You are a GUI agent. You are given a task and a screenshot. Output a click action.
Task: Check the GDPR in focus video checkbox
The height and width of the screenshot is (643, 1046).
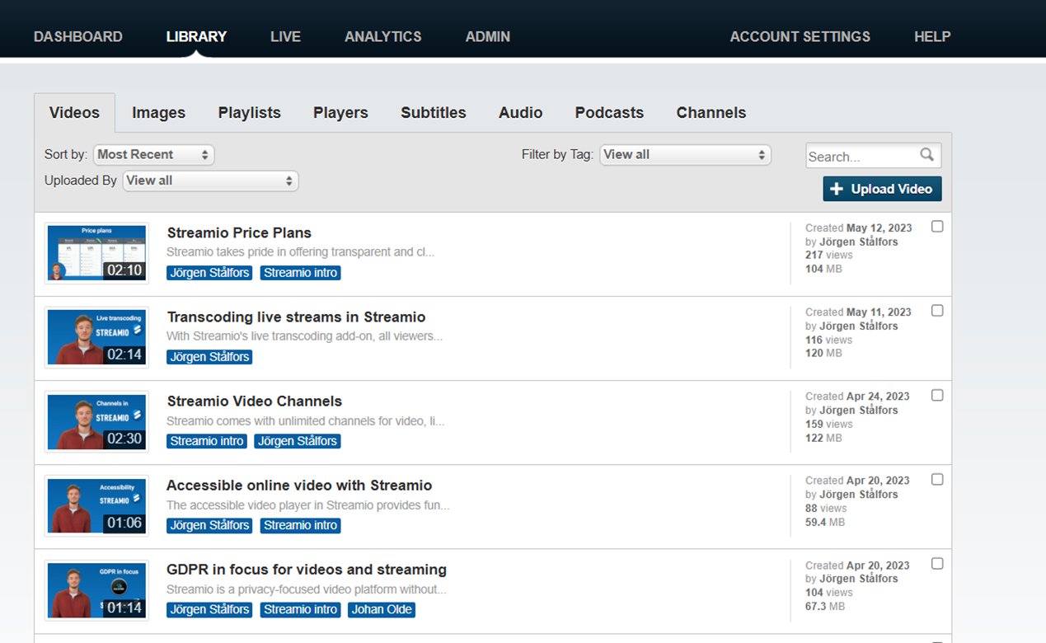click(937, 564)
